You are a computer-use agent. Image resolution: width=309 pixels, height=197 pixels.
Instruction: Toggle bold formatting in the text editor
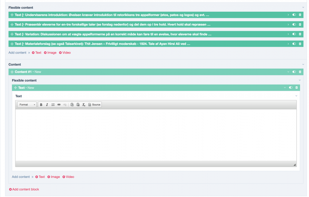tap(41, 105)
